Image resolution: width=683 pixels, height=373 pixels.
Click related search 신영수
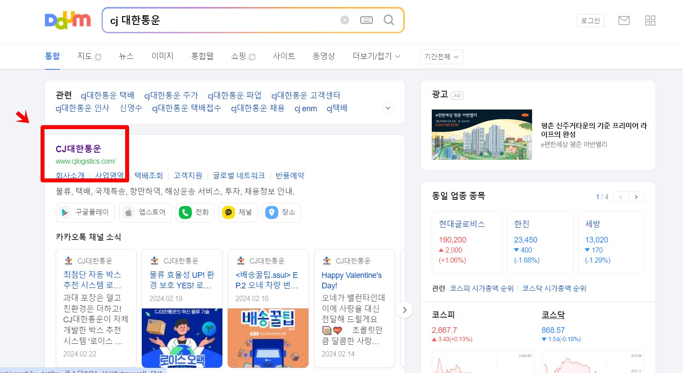[x=131, y=108]
